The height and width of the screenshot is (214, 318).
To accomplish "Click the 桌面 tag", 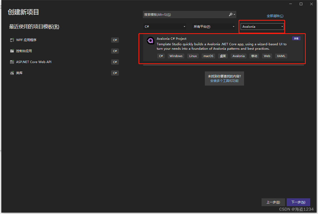I will [x=223, y=56].
